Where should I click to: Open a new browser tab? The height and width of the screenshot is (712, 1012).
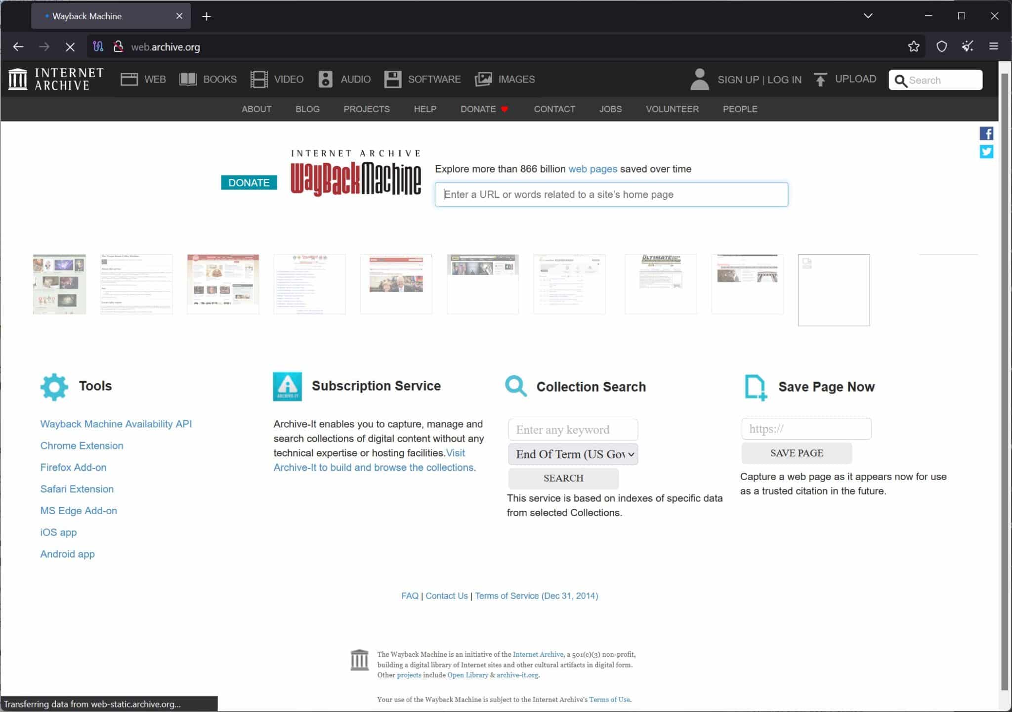pyautogui.click(x=207, y=16)
